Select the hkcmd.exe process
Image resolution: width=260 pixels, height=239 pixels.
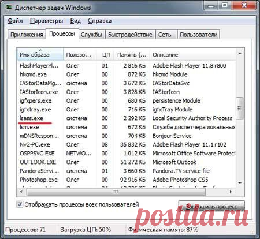126,74
